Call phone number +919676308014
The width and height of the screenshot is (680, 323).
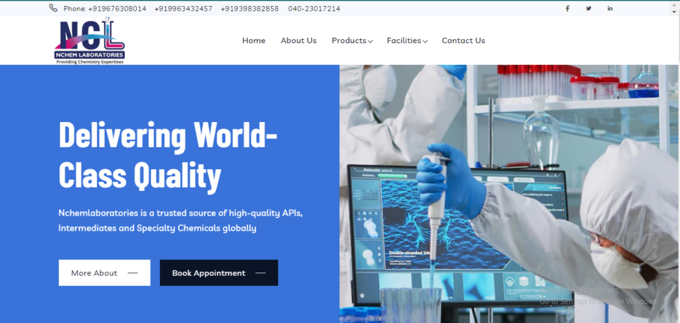click(117, 9)
